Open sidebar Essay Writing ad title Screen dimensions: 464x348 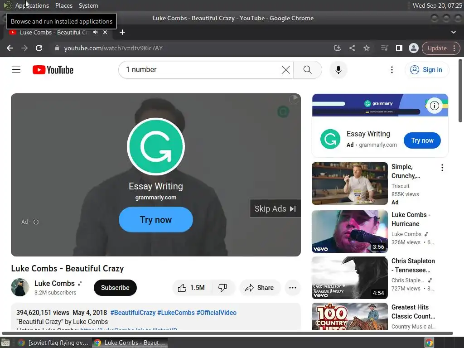click(368, 134)
